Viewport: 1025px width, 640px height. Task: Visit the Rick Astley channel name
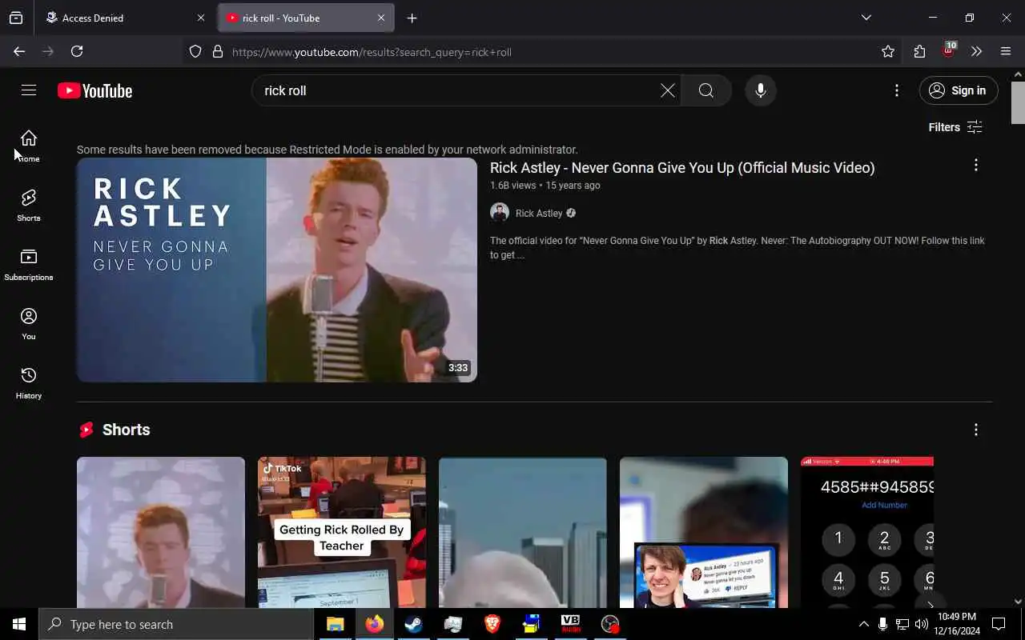[539, 213]
